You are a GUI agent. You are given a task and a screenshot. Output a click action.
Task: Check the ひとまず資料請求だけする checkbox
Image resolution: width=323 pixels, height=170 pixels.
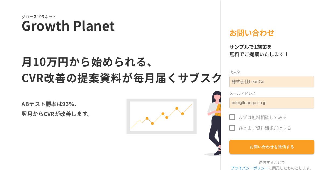pyautogui.click(x=232, y=128)
